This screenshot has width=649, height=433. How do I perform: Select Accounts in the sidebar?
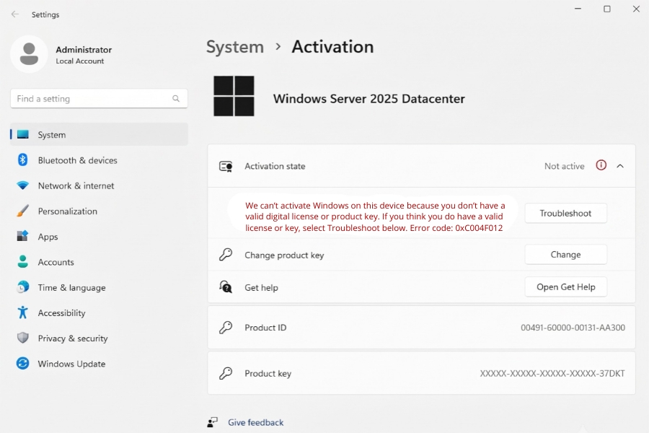tap(99, 261)
